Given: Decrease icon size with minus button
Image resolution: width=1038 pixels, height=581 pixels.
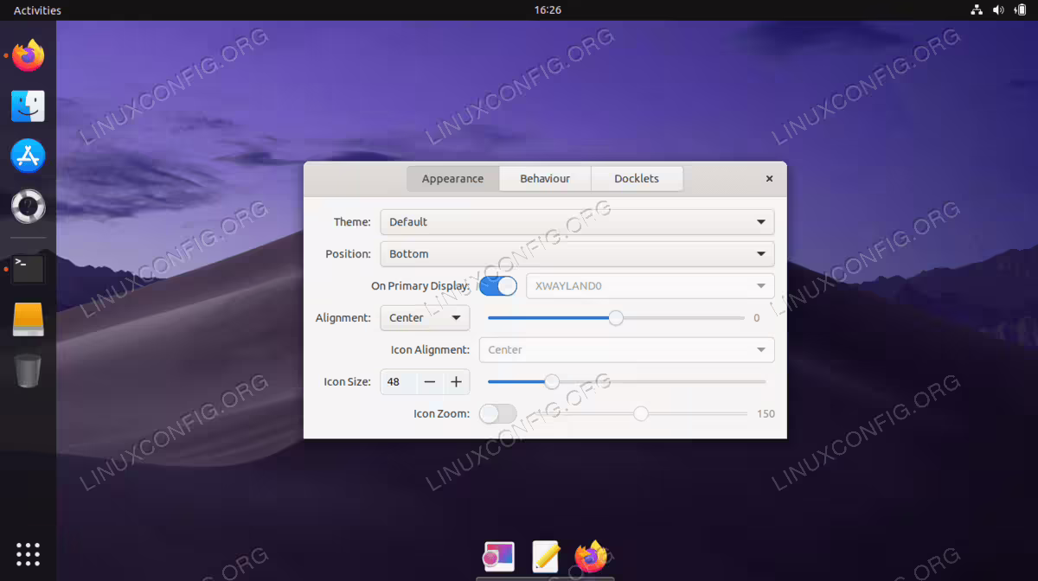Looking at the screenshot, I should [430, 381].
